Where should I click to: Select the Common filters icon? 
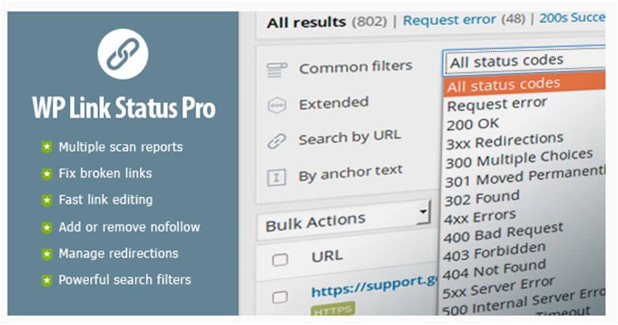coord(277,69)
